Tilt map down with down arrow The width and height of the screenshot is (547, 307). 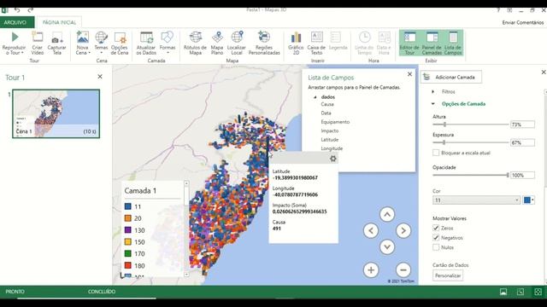click(387, 246)
